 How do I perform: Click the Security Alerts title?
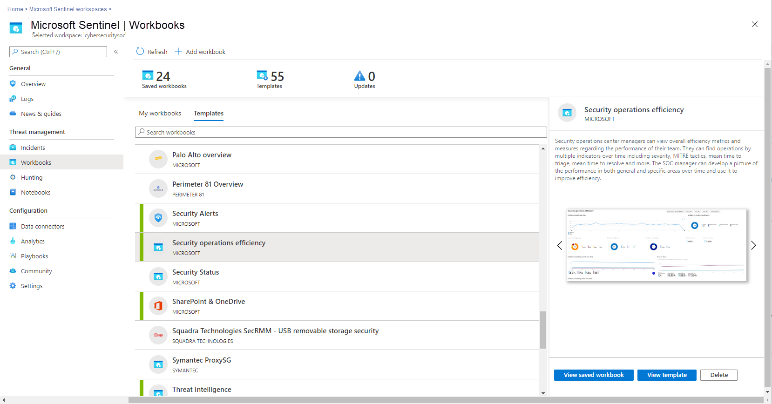click(x=195, y=214)
